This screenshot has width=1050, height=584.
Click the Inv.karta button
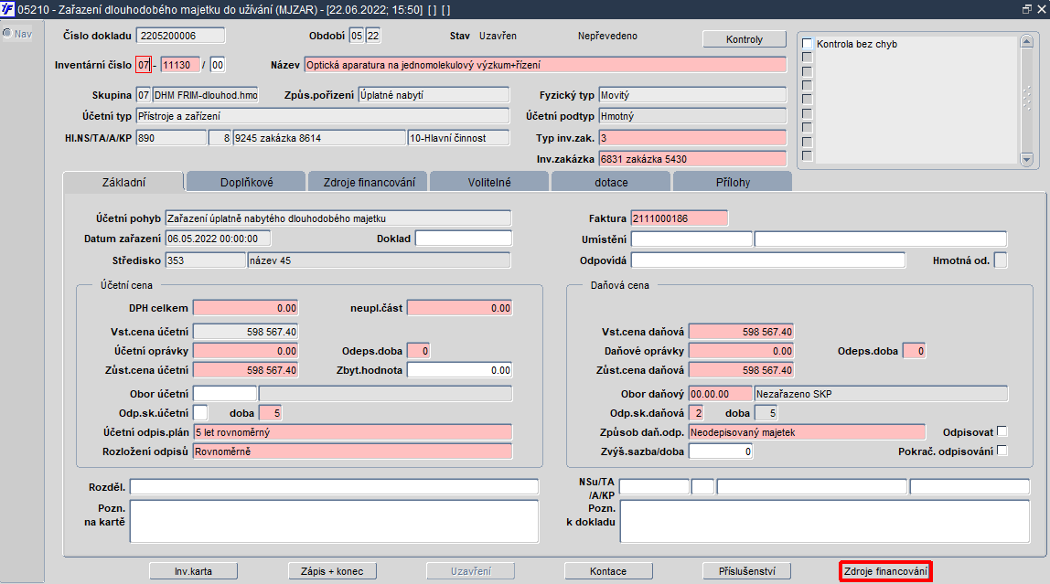[193, 571]
